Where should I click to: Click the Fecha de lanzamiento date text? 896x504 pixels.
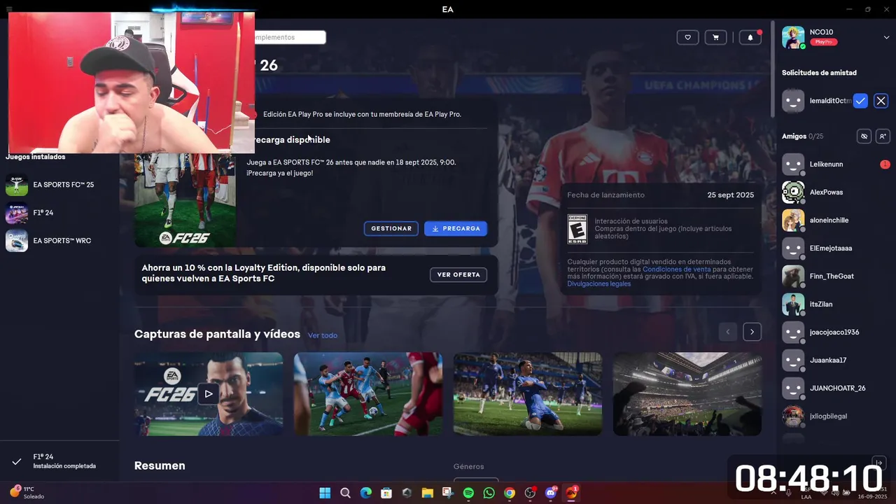pos(730,195)
